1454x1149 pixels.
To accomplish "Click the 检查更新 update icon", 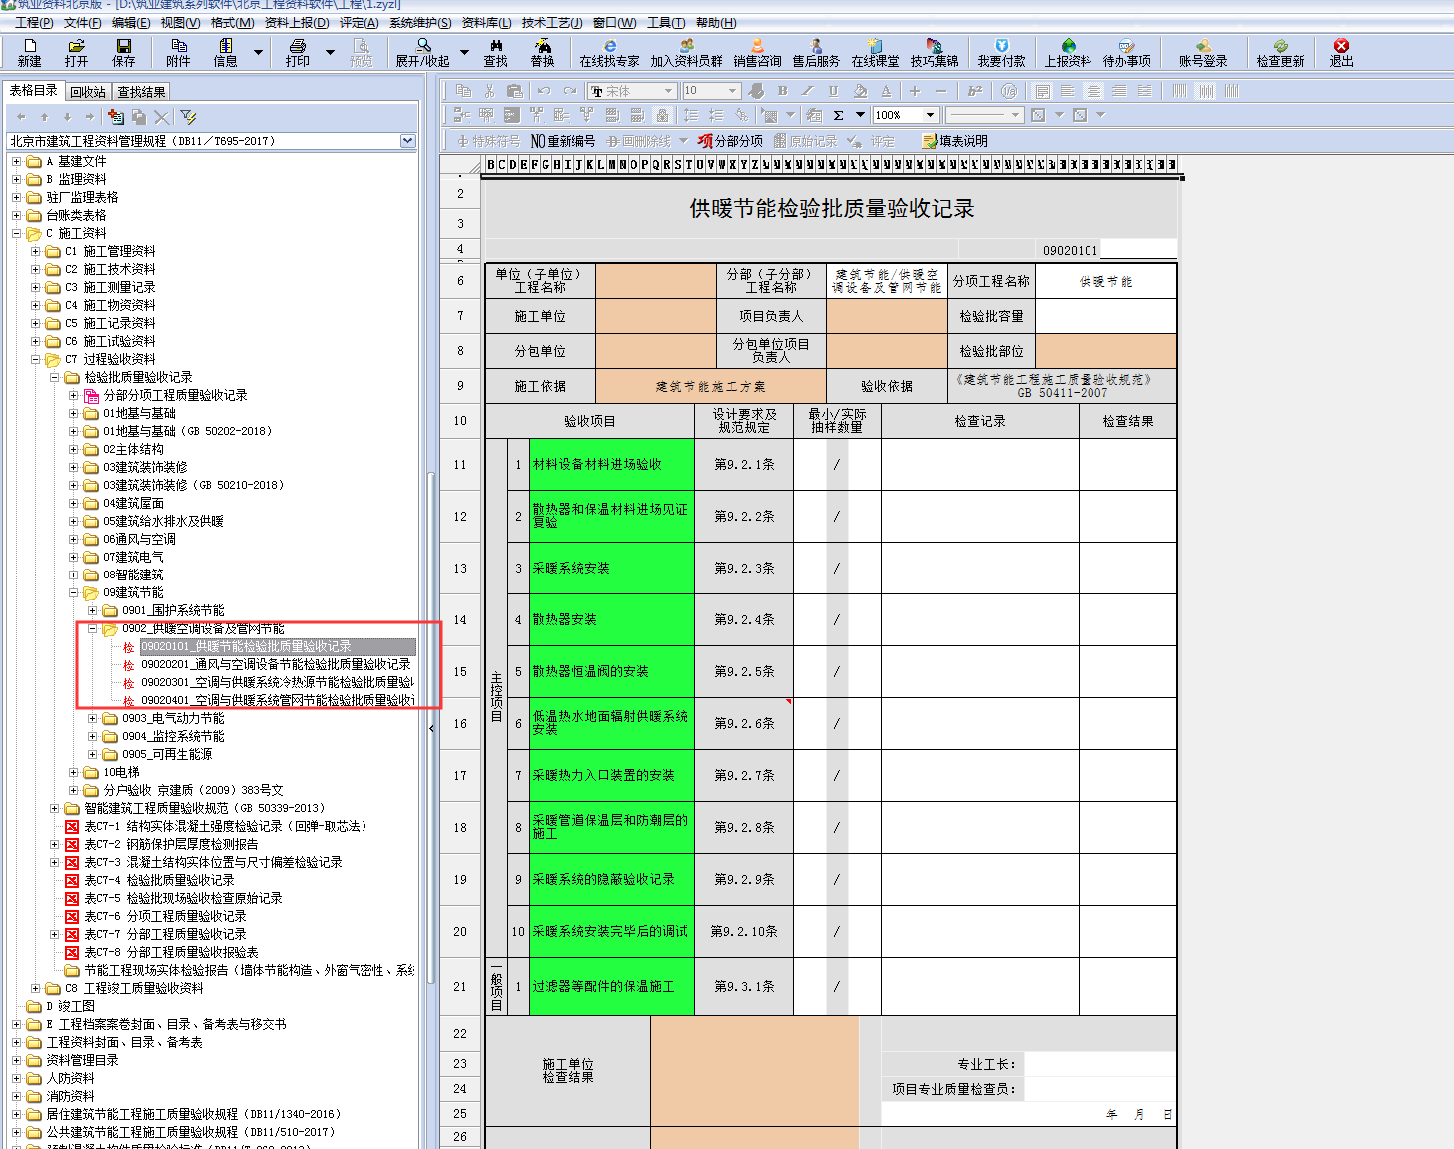I will (1280, 53).
